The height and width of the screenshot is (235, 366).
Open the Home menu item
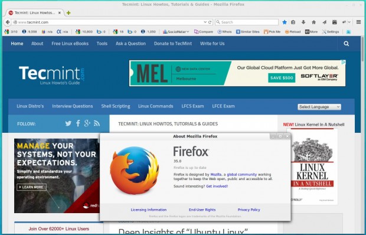[17, 44]
